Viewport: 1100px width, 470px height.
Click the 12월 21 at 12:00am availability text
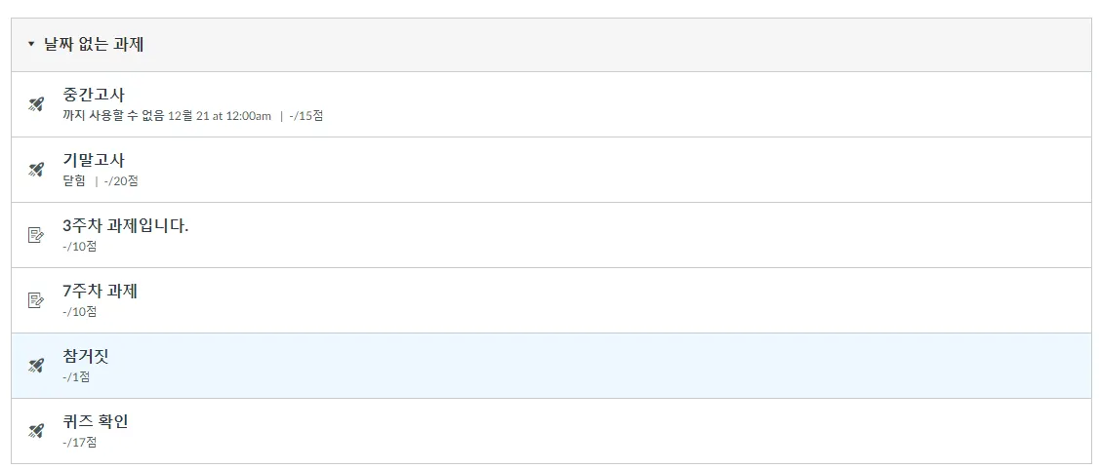220,116
